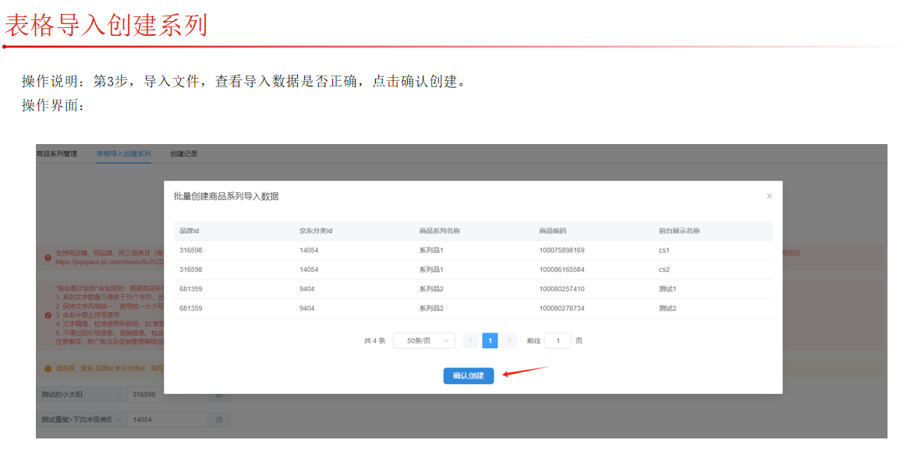900x454 pixels.
Task: Click the copy icon beside 14054
Action: 219,420
